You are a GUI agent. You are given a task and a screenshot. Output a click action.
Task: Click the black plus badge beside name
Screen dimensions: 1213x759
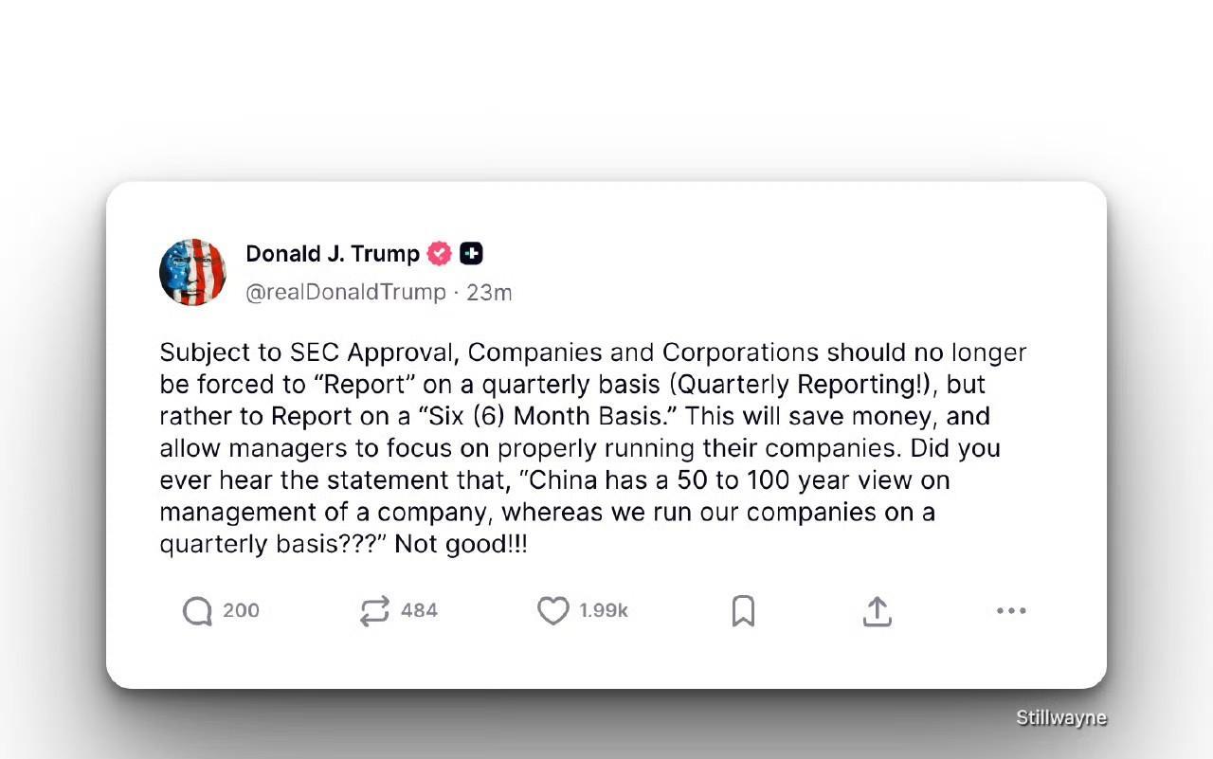click(x=471, y=254)
